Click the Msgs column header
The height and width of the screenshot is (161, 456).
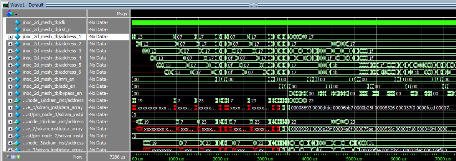122,14
